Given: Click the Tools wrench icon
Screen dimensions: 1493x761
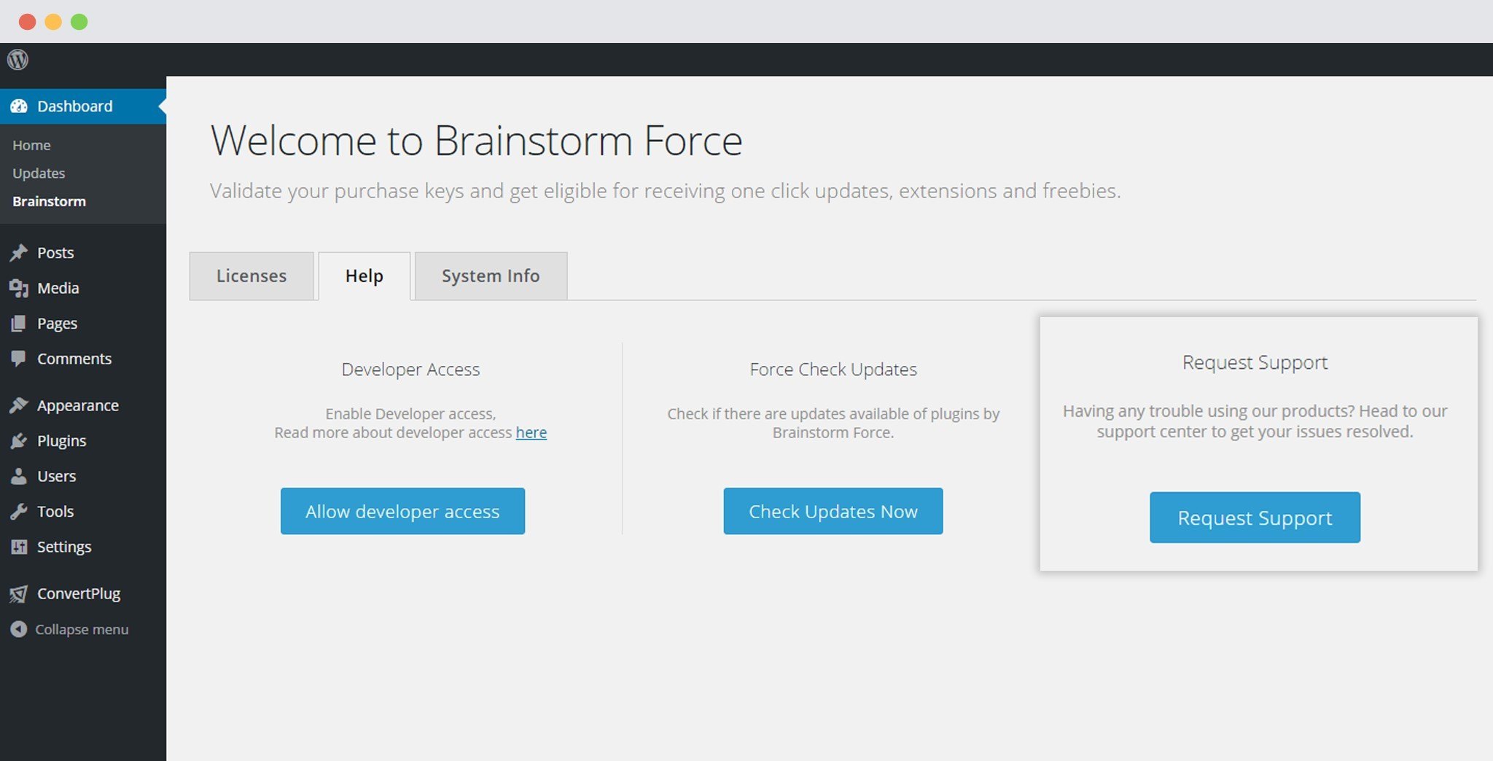Looking at the screenshot, I should coord(19,512).
